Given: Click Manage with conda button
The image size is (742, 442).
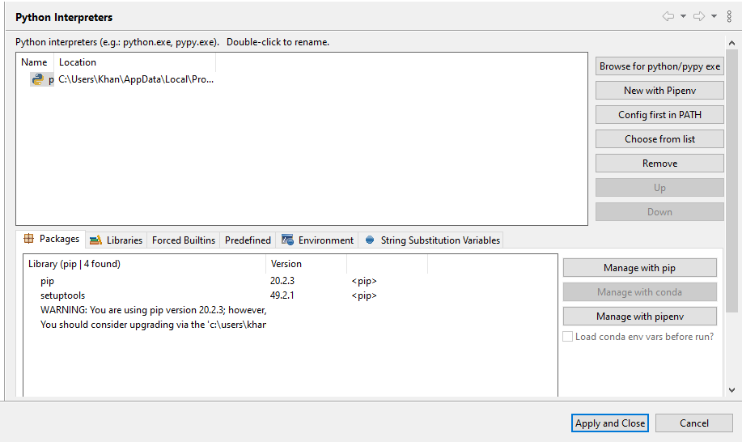Looking at the screenshot, I should click(640, 292).
